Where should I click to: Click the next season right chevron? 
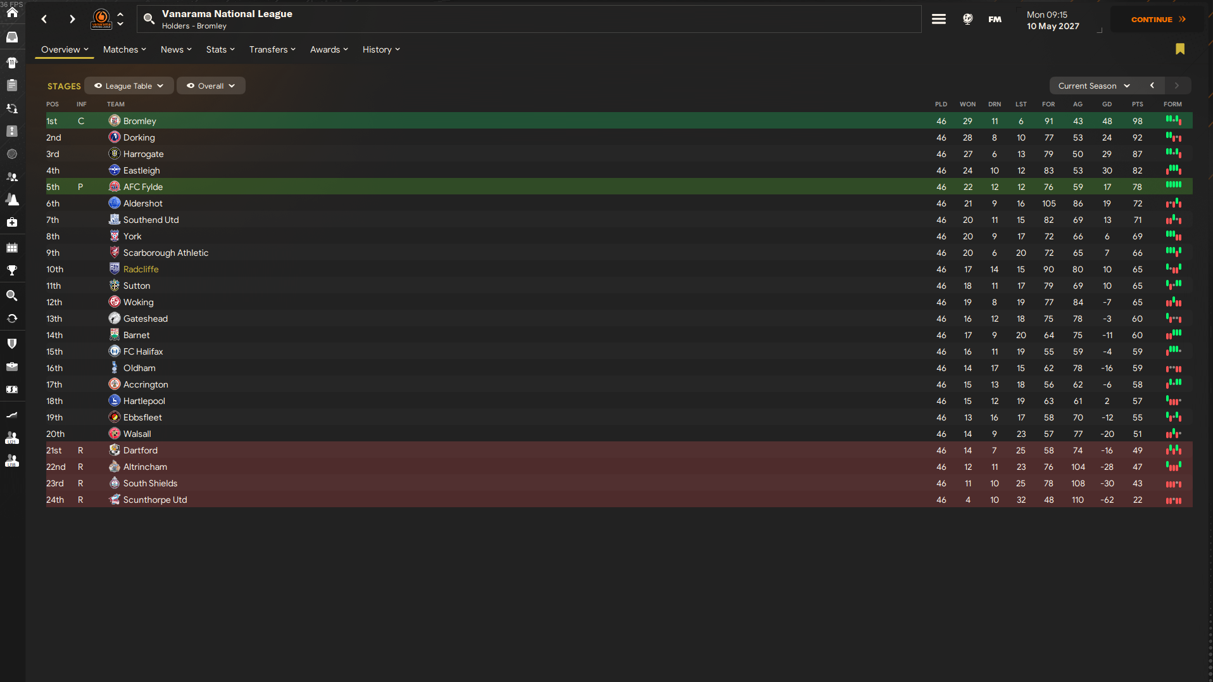click(x=1177, y=86)
